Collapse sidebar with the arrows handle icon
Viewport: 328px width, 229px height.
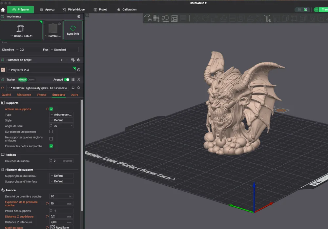pos(87,15)
